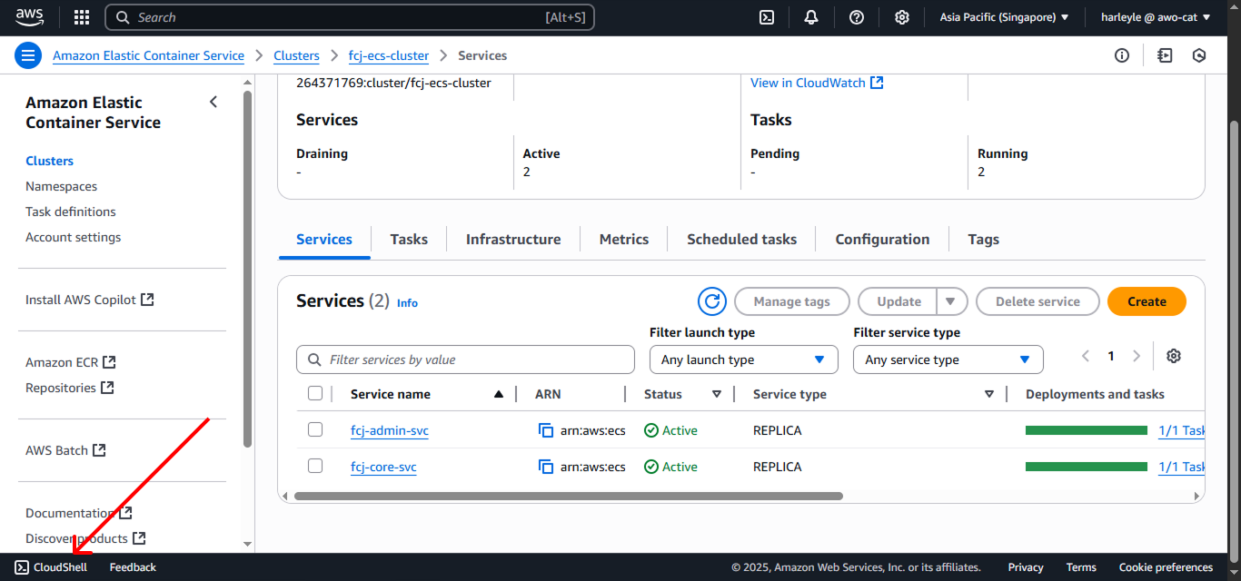1241x581 pixels.
Task: Open Account settings in sidebar
Action: [73, 237]
